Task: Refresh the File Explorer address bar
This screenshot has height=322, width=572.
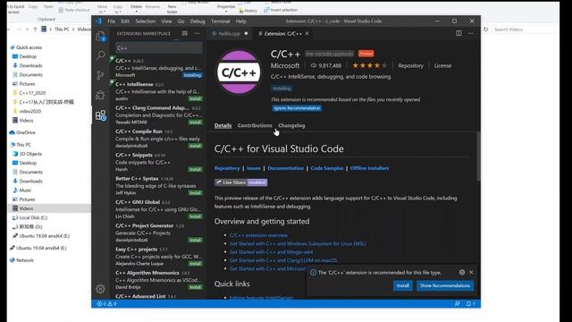Action: [485, 30]
